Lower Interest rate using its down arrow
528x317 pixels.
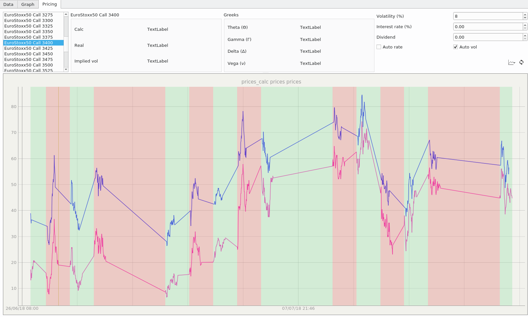coord(525,28)
